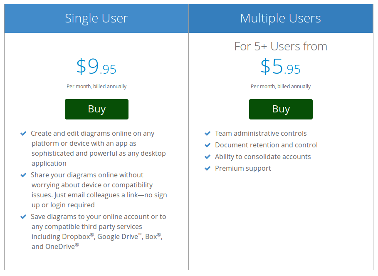Click 'Per month, billed annually' under Single User
378x276 pixels.
(96, 86)
